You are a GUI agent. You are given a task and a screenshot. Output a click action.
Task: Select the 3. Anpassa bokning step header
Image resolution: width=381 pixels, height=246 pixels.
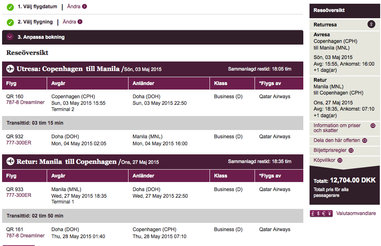pos(41,37)
